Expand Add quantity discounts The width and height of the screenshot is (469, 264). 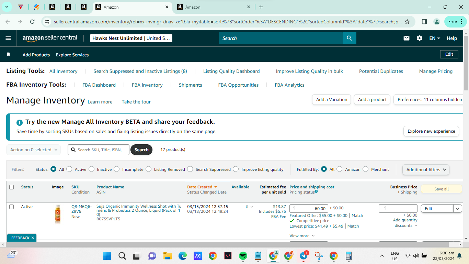pyautogui.click(x=405, y=223)
